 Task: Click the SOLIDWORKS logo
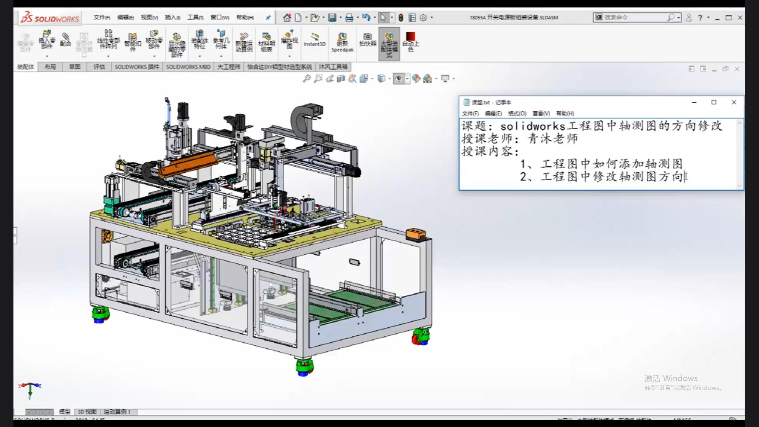pyautogui.click(x=50, y=18)
